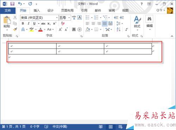
Task: Open the Paragraph dialog launcher
Action: (x=128, y=36)
